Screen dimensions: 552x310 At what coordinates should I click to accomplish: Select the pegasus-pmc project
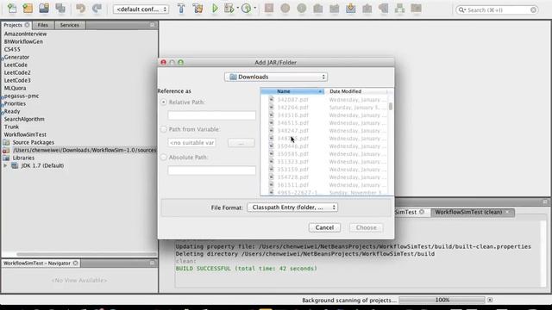[22, 96]
